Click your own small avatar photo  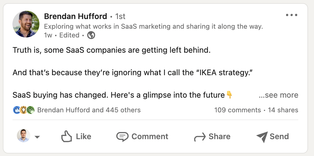pyautogui.click(x=23, y=136)
